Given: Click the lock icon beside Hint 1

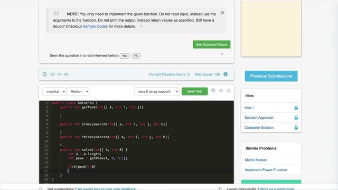Looking at the screenshot, I should pos(296,108).
